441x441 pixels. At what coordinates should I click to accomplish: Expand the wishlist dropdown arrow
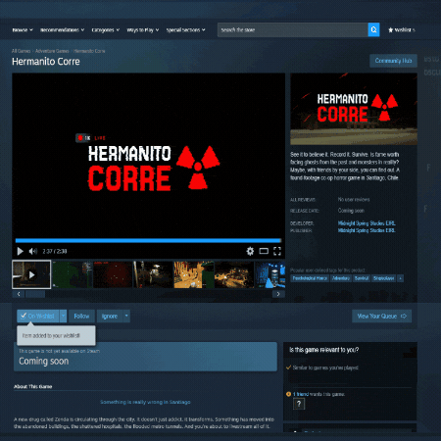coord(64,316)
